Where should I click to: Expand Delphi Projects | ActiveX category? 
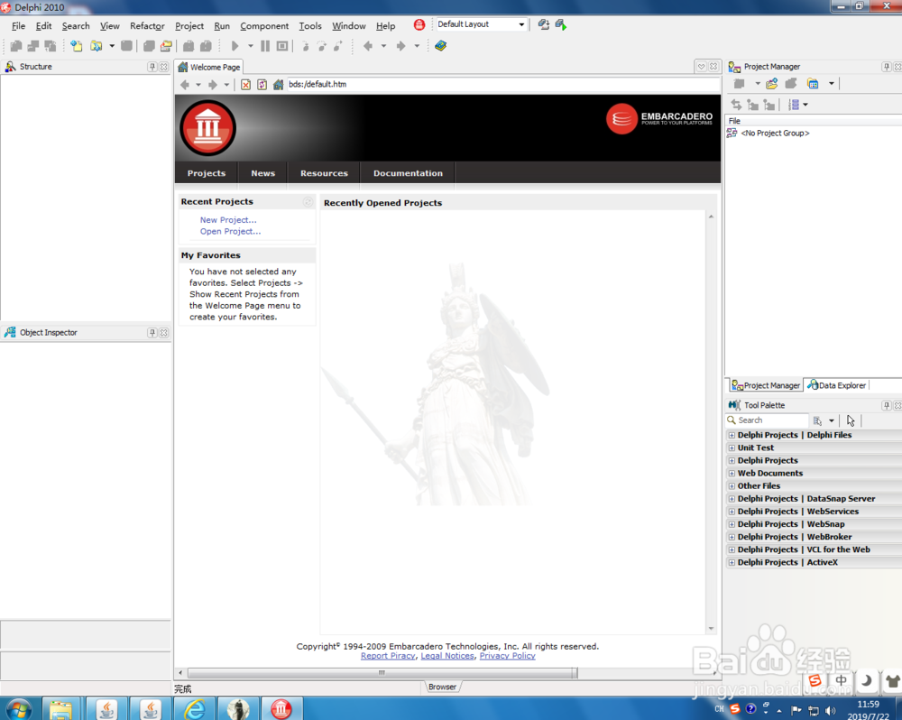pyautogui.click(x=732, y=562)
